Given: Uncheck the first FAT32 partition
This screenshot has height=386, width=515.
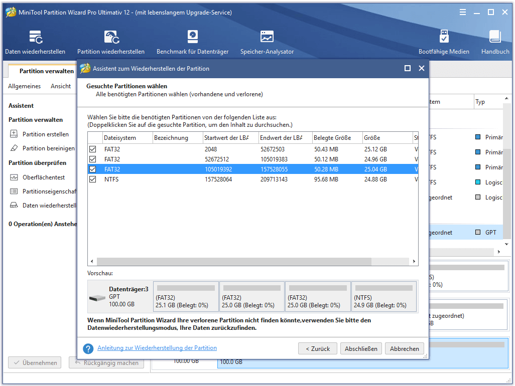Looking at the screenshot, I should pos(92,149).
